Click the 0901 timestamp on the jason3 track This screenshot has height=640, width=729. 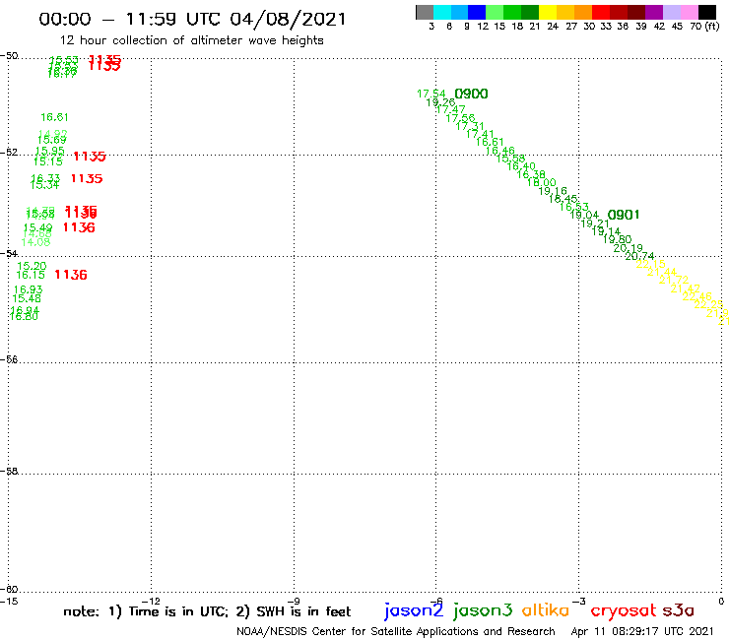coord(624,215)
